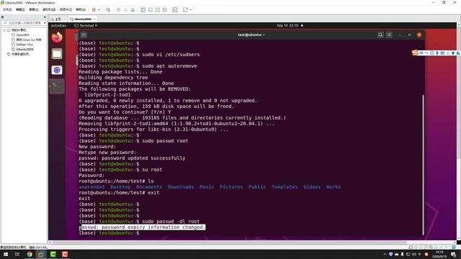Image resolution: width=461 pixels, height=259 pixels.
Task: Click the revert snapshot toolbar icon
Action: pos(125,9)
